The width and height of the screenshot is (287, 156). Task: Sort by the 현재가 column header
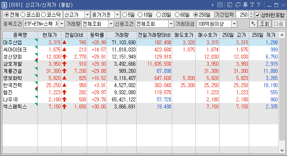tap(49, 35)
